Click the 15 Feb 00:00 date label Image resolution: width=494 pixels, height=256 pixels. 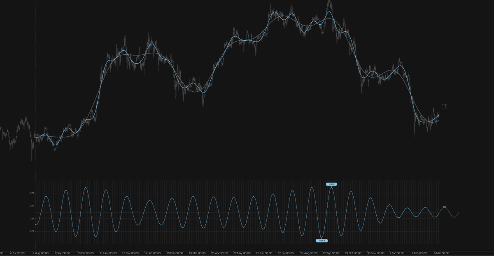point(174,254)
